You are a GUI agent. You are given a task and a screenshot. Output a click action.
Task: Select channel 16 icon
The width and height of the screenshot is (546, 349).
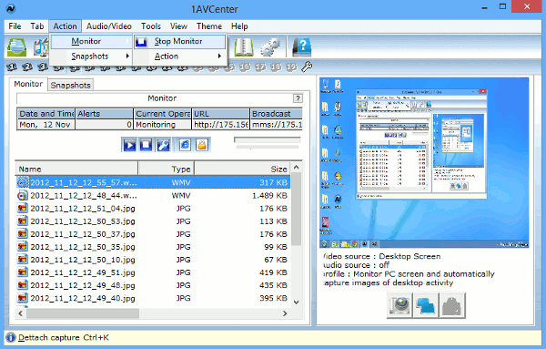click(245, 67)
